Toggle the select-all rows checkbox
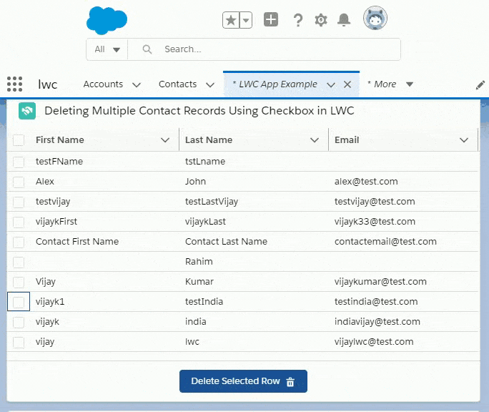 tap(19, 139)
